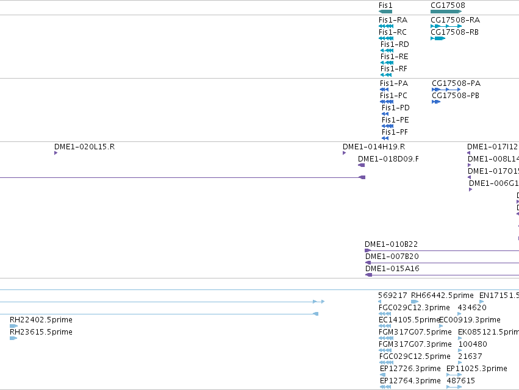Select the Fis1 gene label

tap(385, 5)
